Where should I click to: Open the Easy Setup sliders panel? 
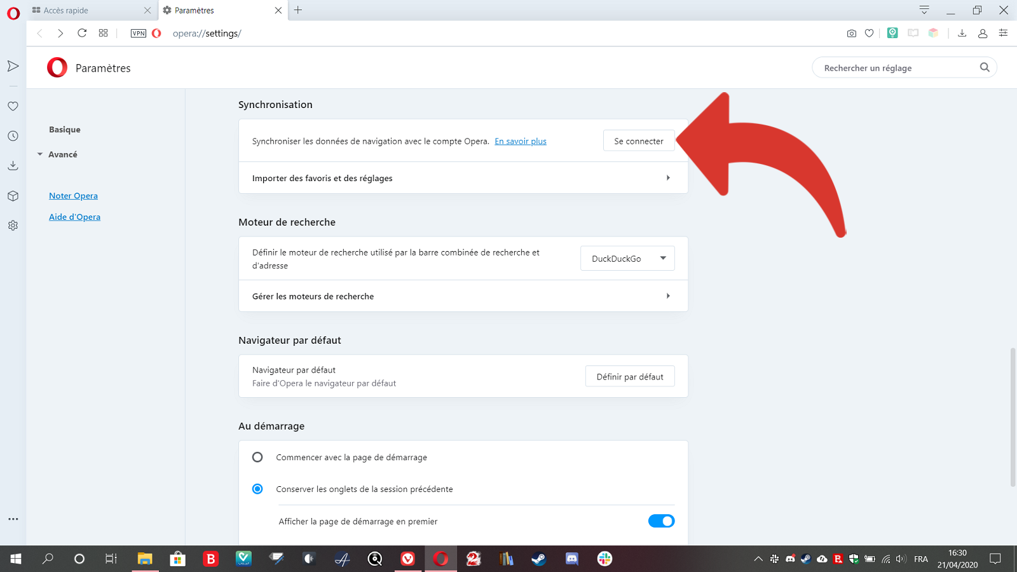click(x=1003, y=33)
